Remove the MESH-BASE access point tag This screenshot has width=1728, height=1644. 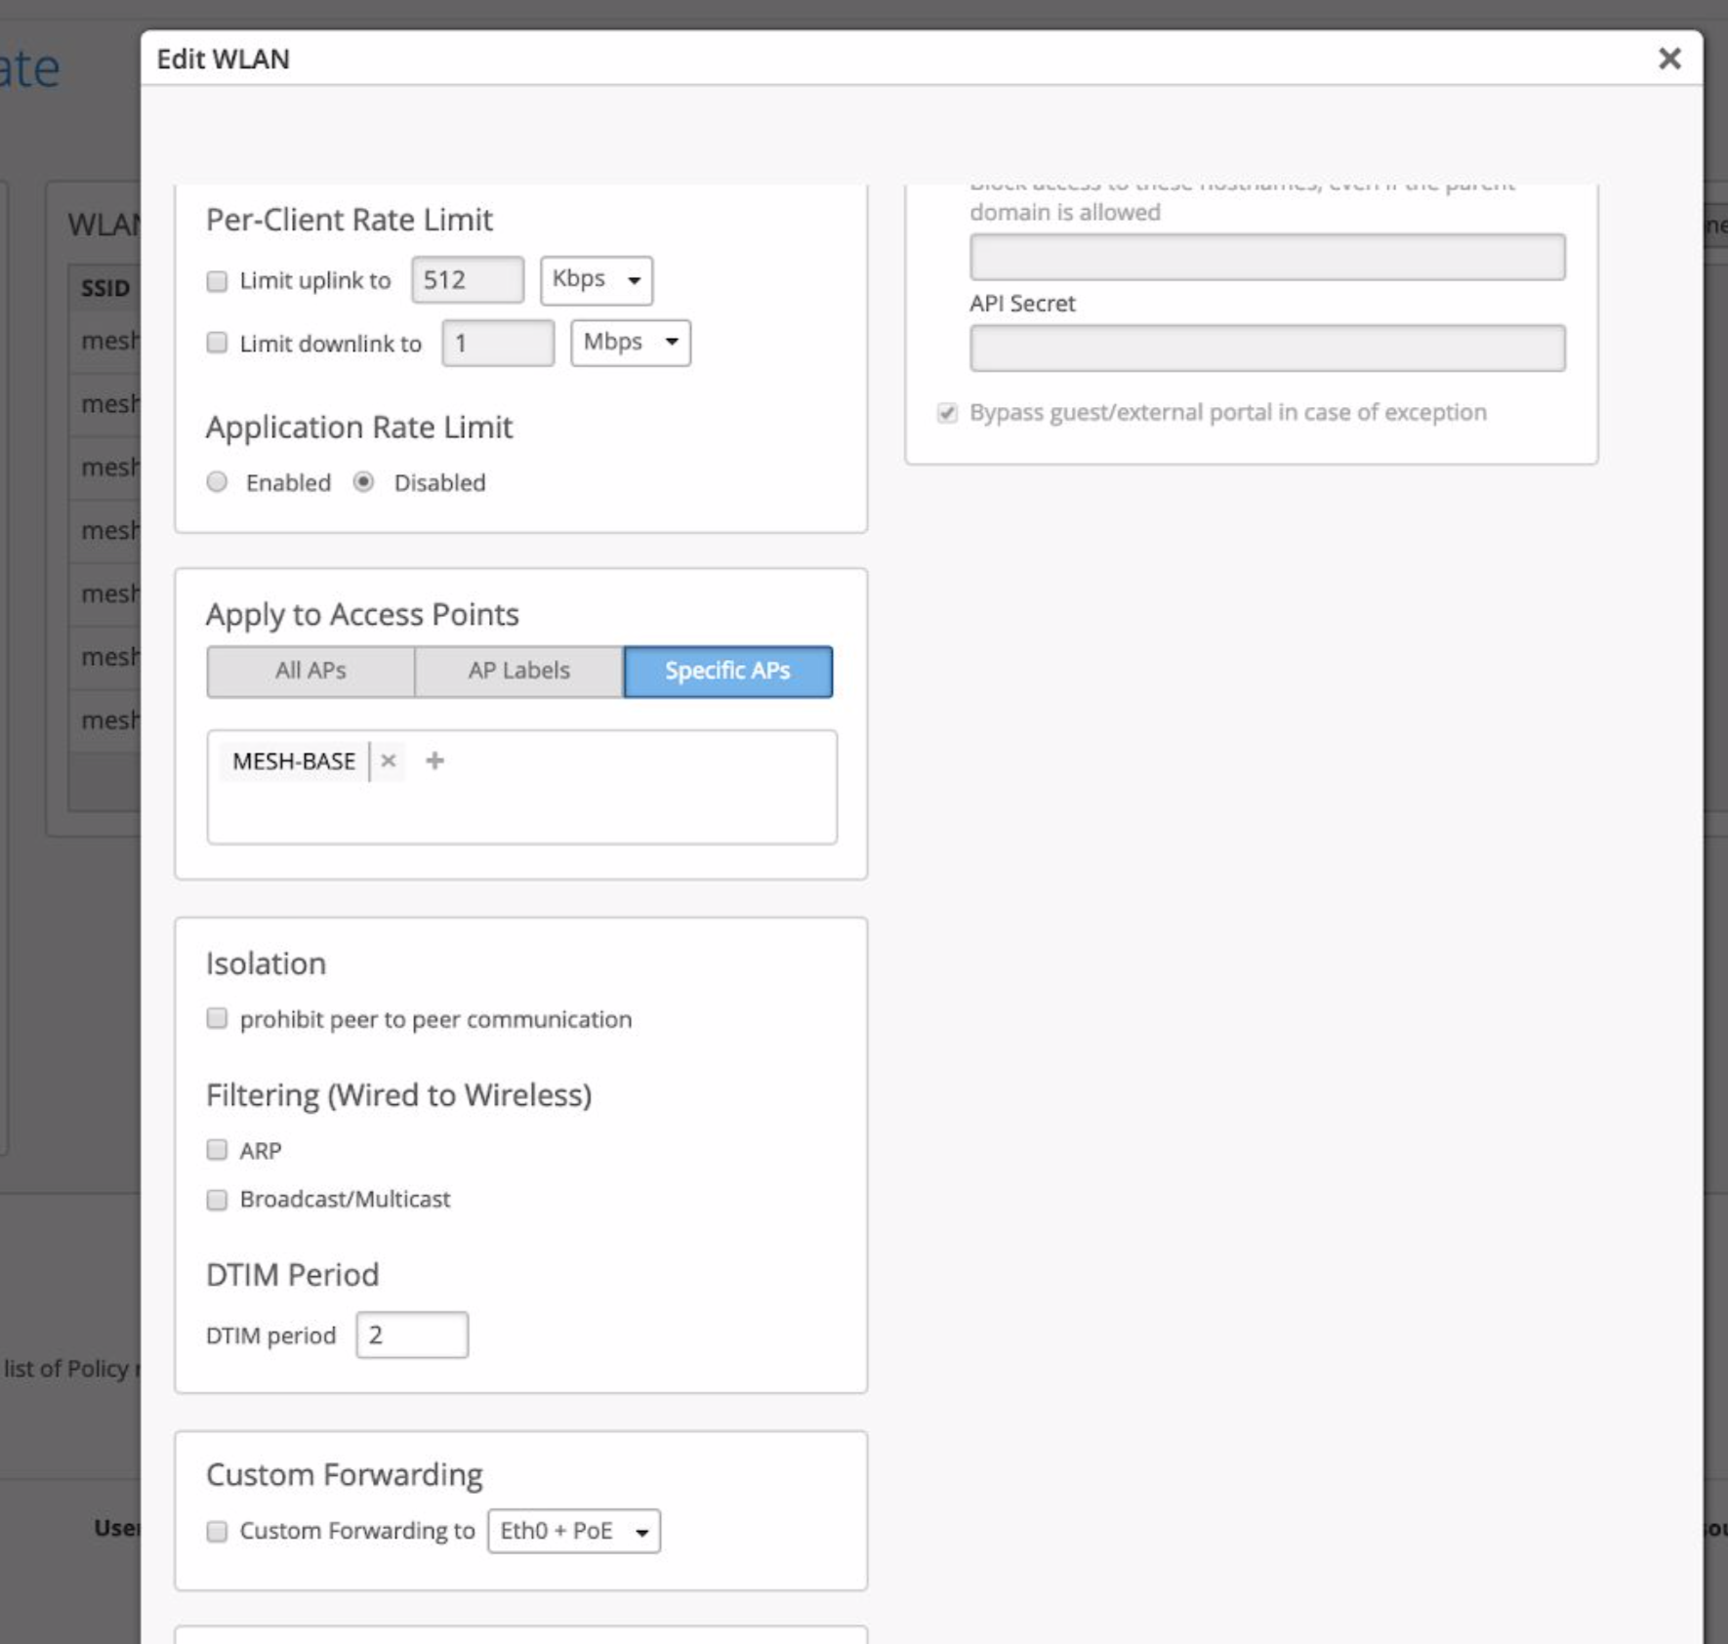pyautogui.click(x=389, y=760)
